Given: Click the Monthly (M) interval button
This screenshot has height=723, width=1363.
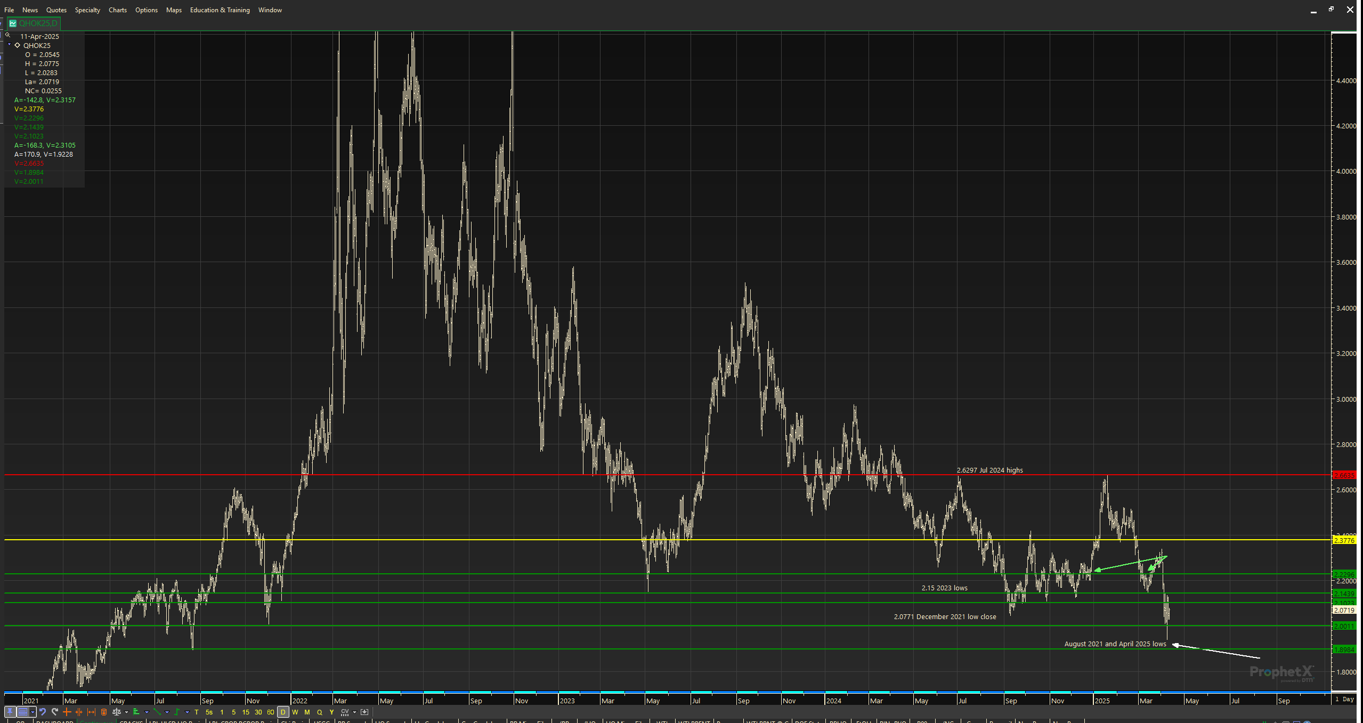Looking at the screenshot, I should click(307, 712).
